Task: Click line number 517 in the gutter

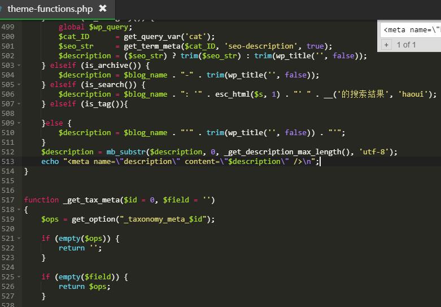Action: tap(7, 200)
